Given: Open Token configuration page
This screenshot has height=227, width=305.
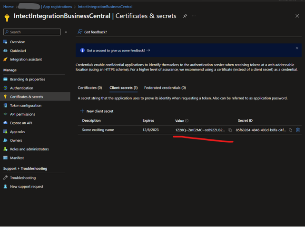Looking at the screenshot, I should click(26, 106).
